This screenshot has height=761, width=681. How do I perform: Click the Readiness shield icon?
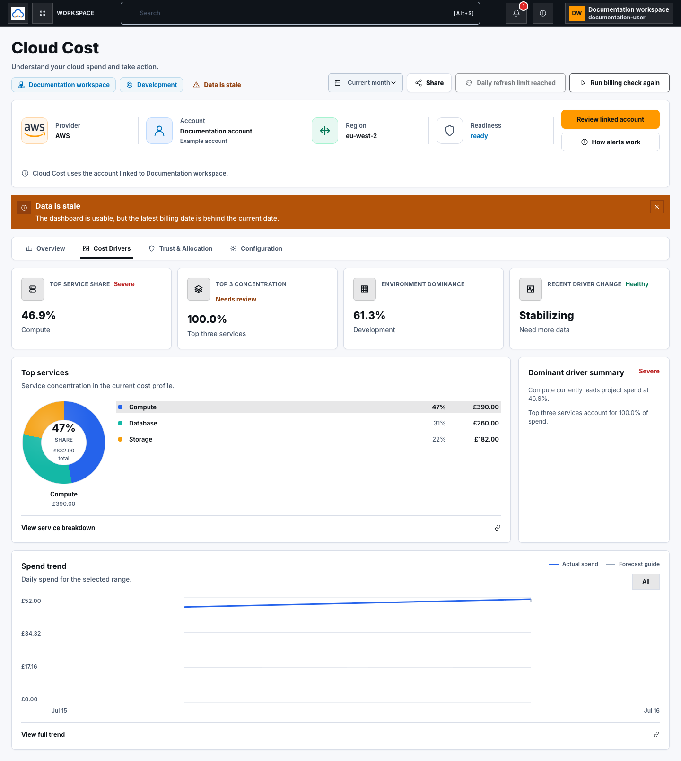click(450, 131)
